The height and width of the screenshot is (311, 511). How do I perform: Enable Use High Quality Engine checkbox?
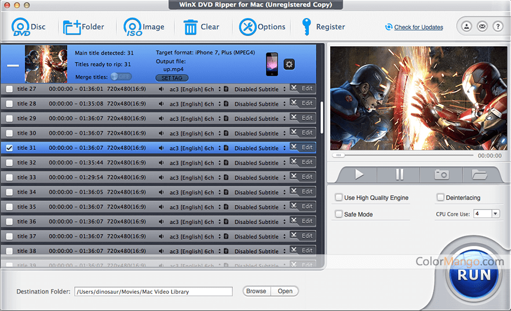pyautogui.click(x=338, y=198)
